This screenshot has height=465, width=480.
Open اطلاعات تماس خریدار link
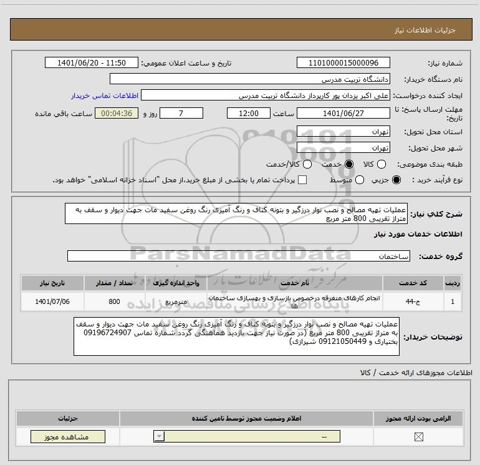tap(105, 95)
